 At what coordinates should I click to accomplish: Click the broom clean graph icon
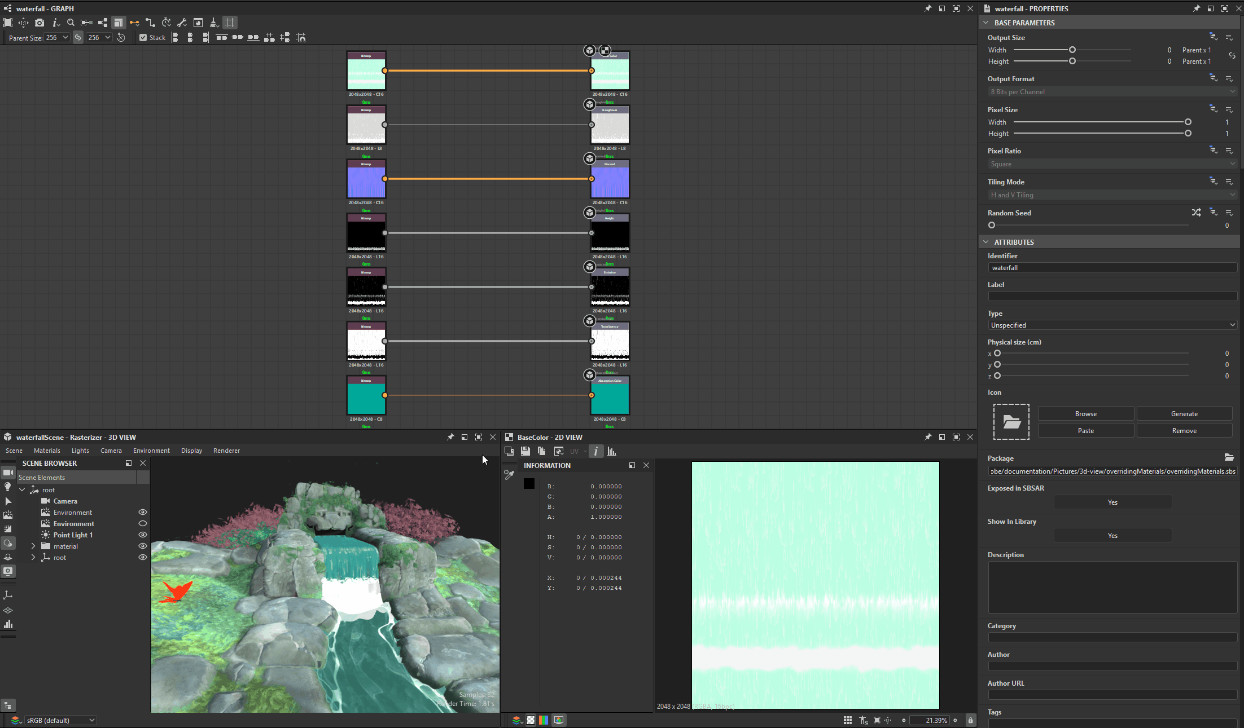click(214, 23)
